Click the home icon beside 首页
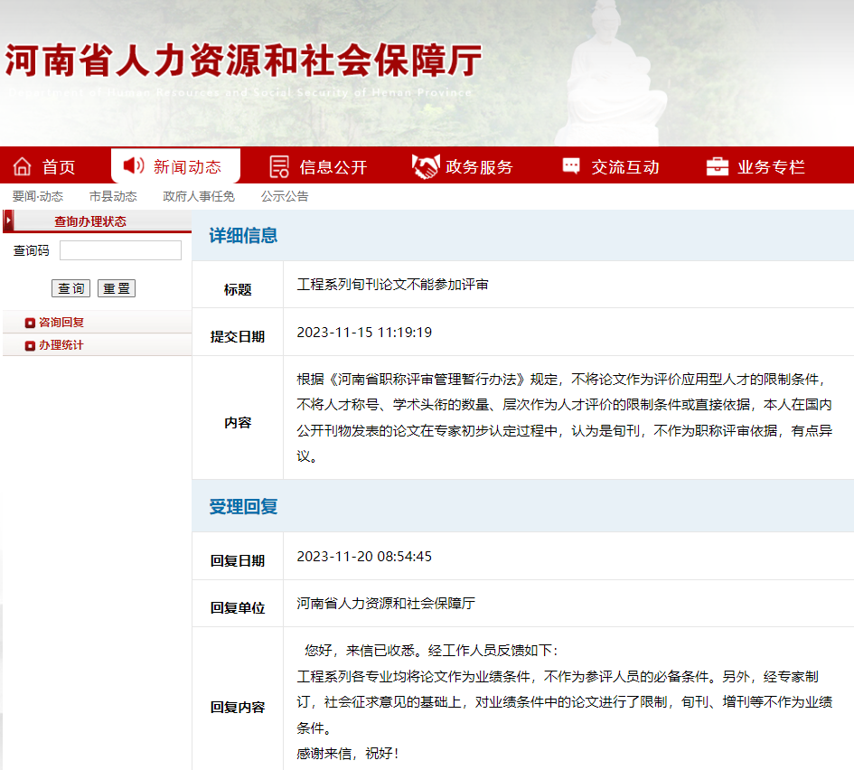Screen dimensions: 854x770 coord(23,165)
